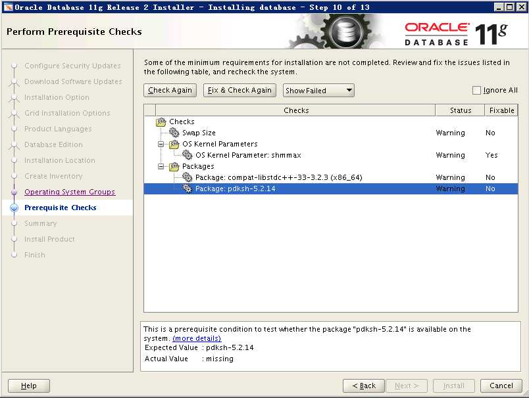Image resolution: width=529 pixels, height=398 pixels.
Task: Click the Actual Value missing text
Action: pyautogui.click(x=220, y=359)
